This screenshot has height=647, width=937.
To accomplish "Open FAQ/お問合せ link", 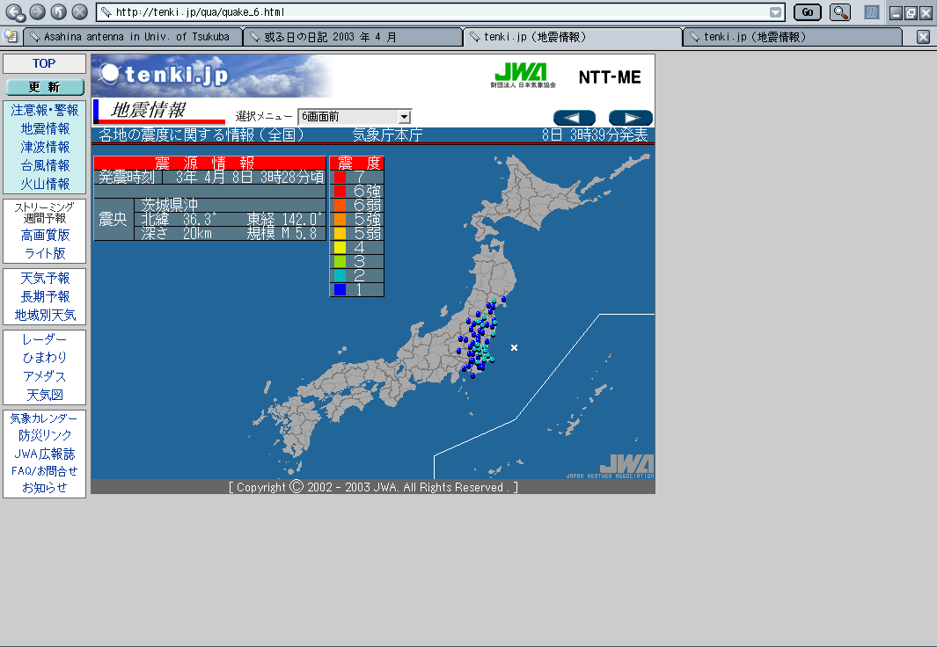I will pyautogui.click(x=45, y=471).
